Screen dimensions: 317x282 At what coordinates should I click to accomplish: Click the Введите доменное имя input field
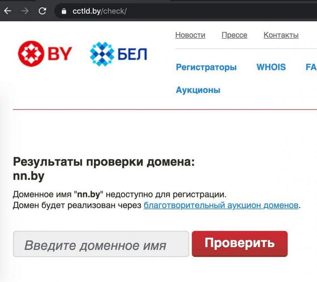click(x=101, y=244)
